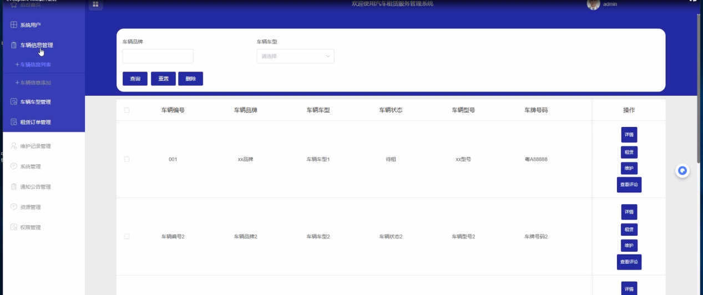The image size is (703, 295).
Task: Toggle the grid menu icon in header
Action: tap(95, 5)
